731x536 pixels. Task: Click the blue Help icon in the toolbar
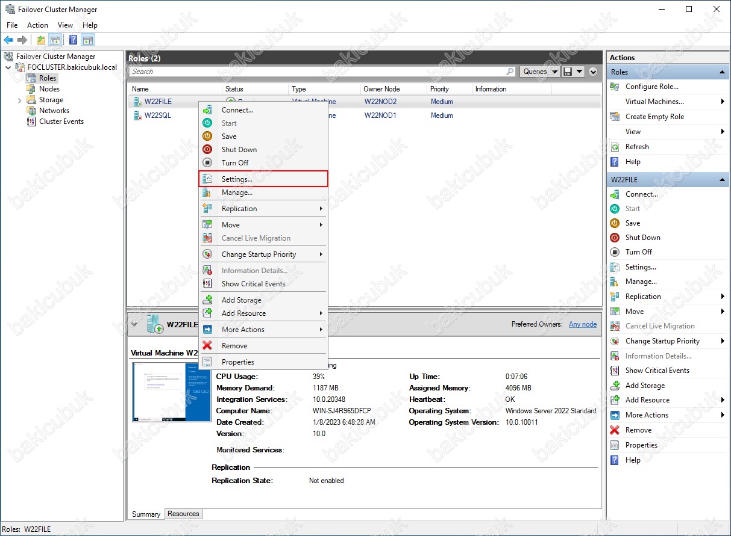(73, 40)
